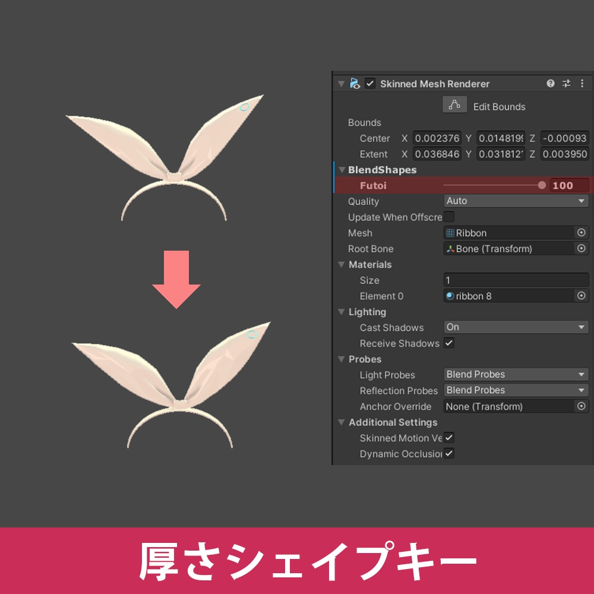
Task: Collapse the BlendShapes section
Action: click(x=342, y=169)
